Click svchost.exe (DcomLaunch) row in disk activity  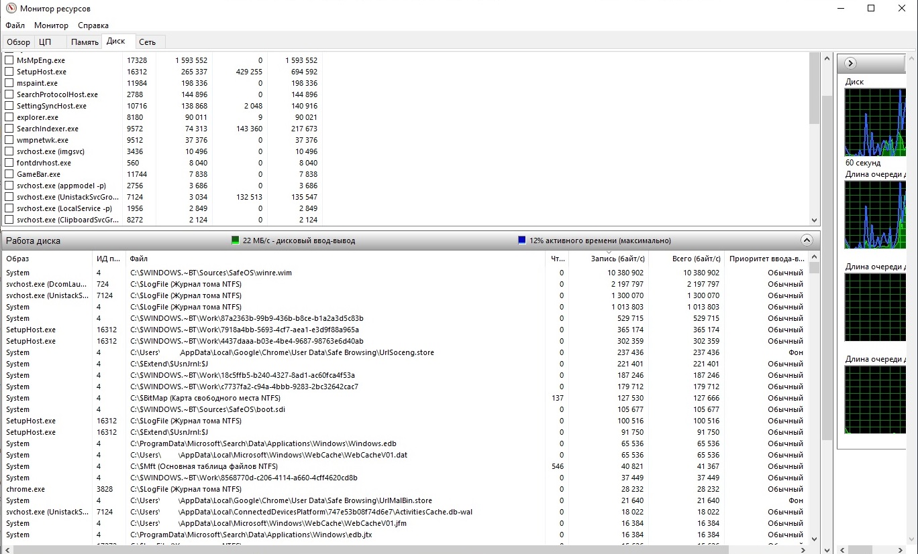(x=405, y=284)
